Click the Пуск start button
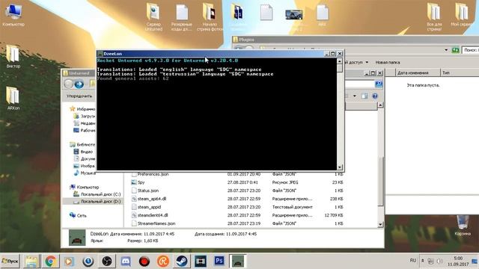This screenshot has width=479, height=269. point(10,261)
